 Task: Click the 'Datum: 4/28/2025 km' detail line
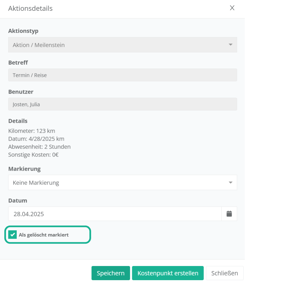coord(36,139)
